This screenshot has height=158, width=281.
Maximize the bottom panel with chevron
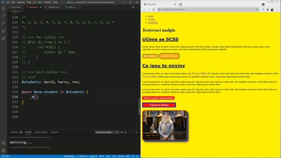click(x=133, y=132)
